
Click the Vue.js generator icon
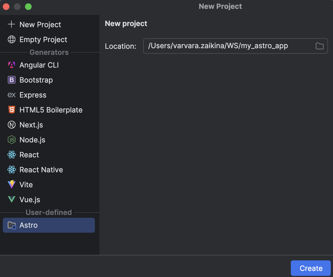tap(11, 199)
